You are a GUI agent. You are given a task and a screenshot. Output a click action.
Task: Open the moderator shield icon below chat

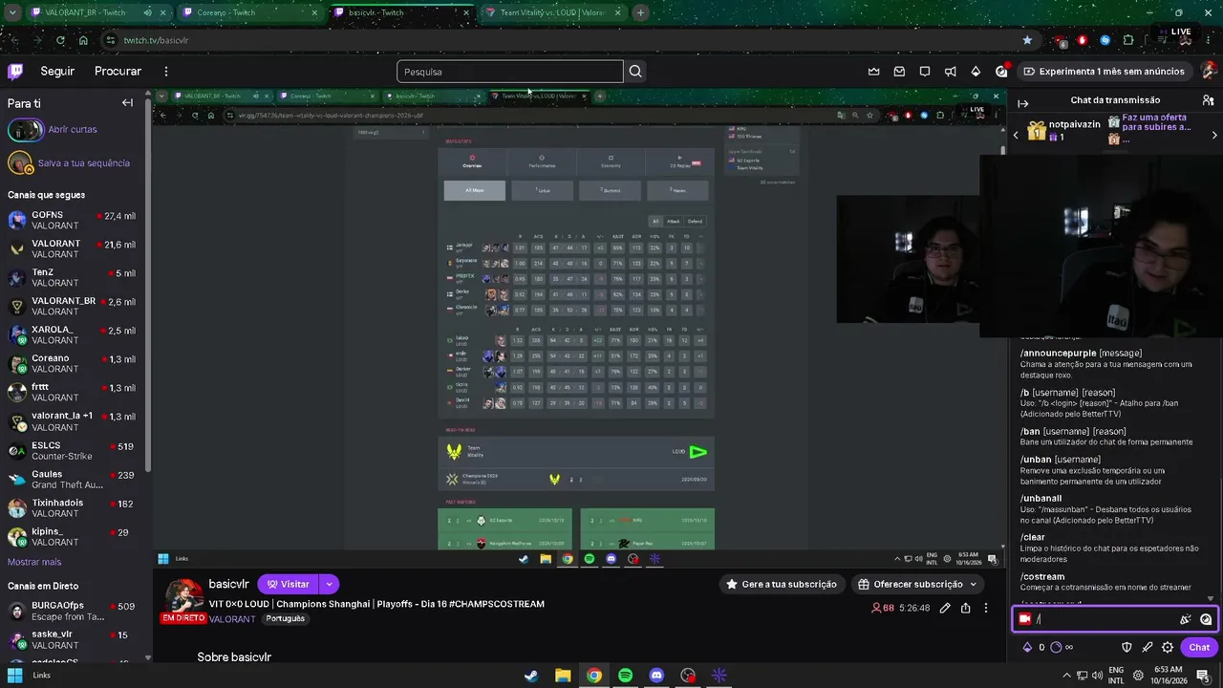pyautogui.click(x=1126, y=647)
